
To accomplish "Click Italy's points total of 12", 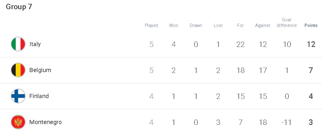I will click(311, 44).
